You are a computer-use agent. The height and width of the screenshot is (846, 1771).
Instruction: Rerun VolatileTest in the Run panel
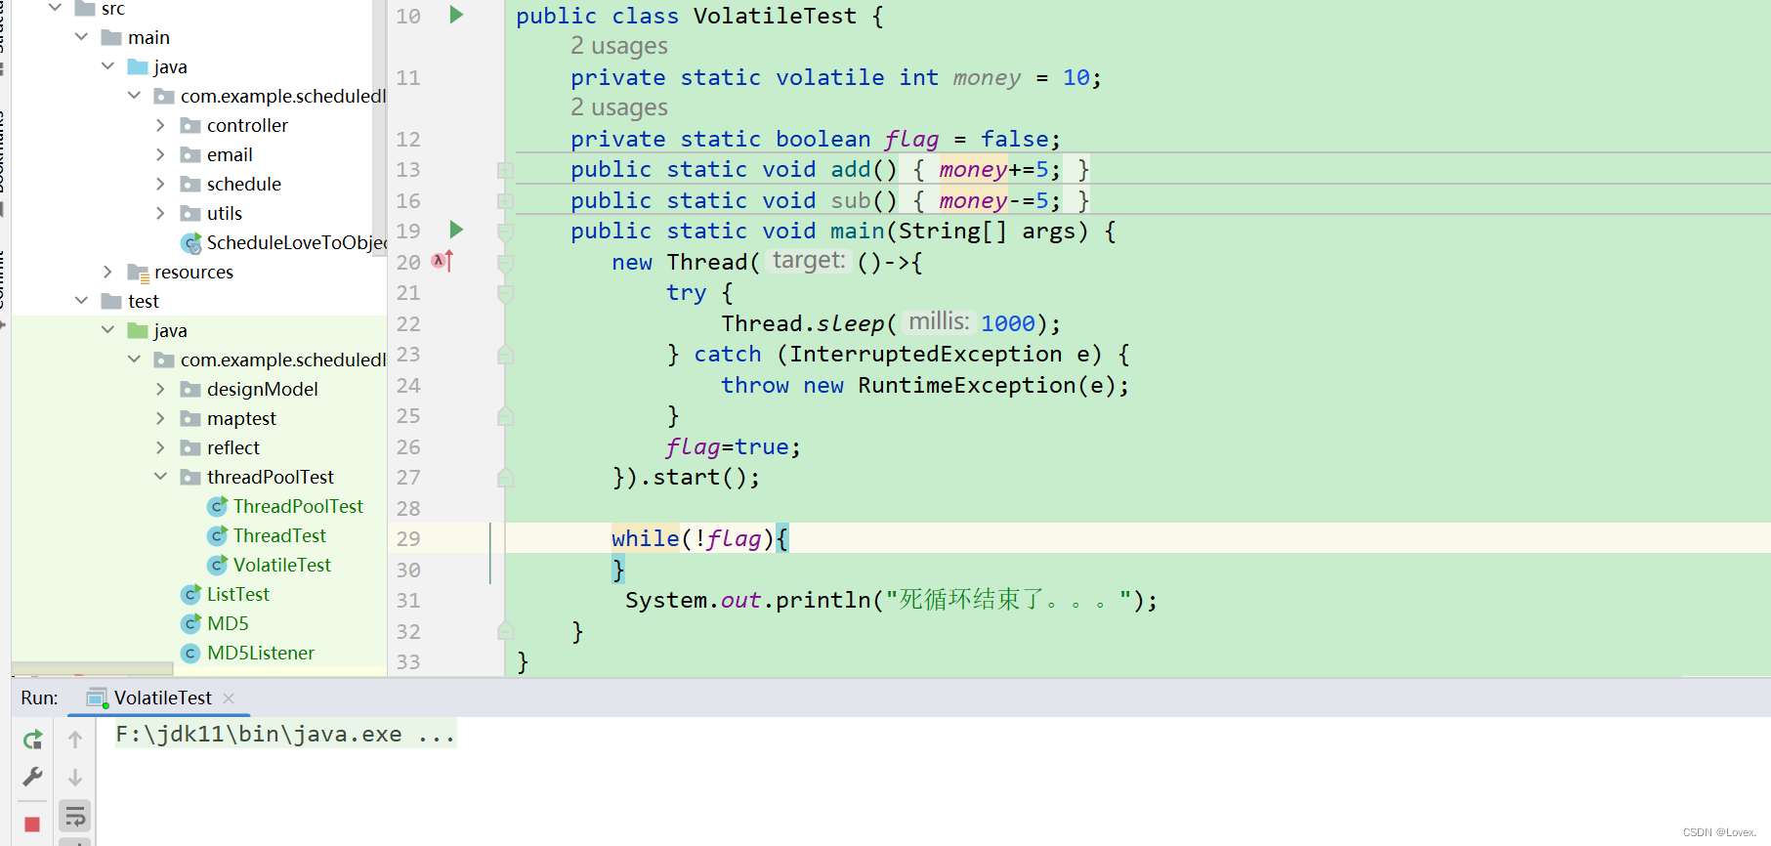(32, 740)
